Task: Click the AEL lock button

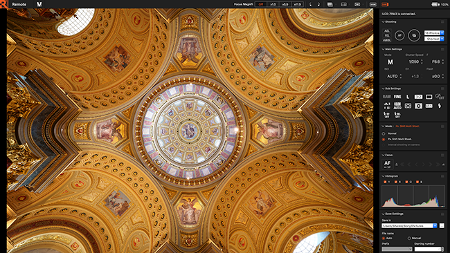Action: [387, 31]
